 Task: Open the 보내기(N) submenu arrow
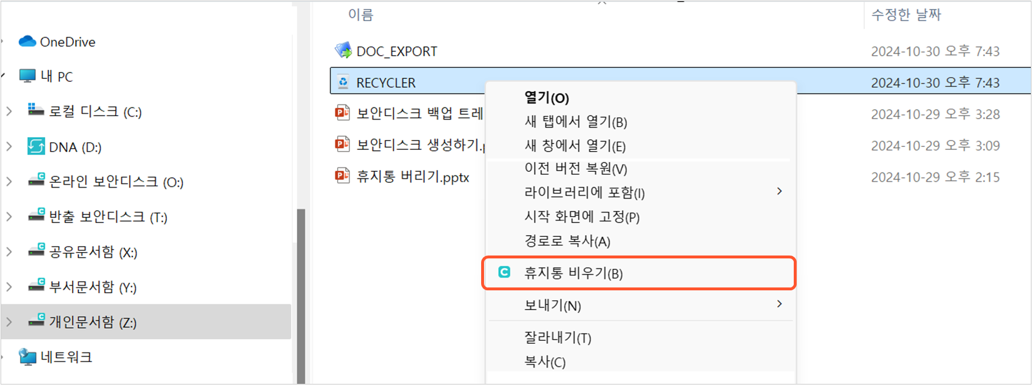coord(779,304)
